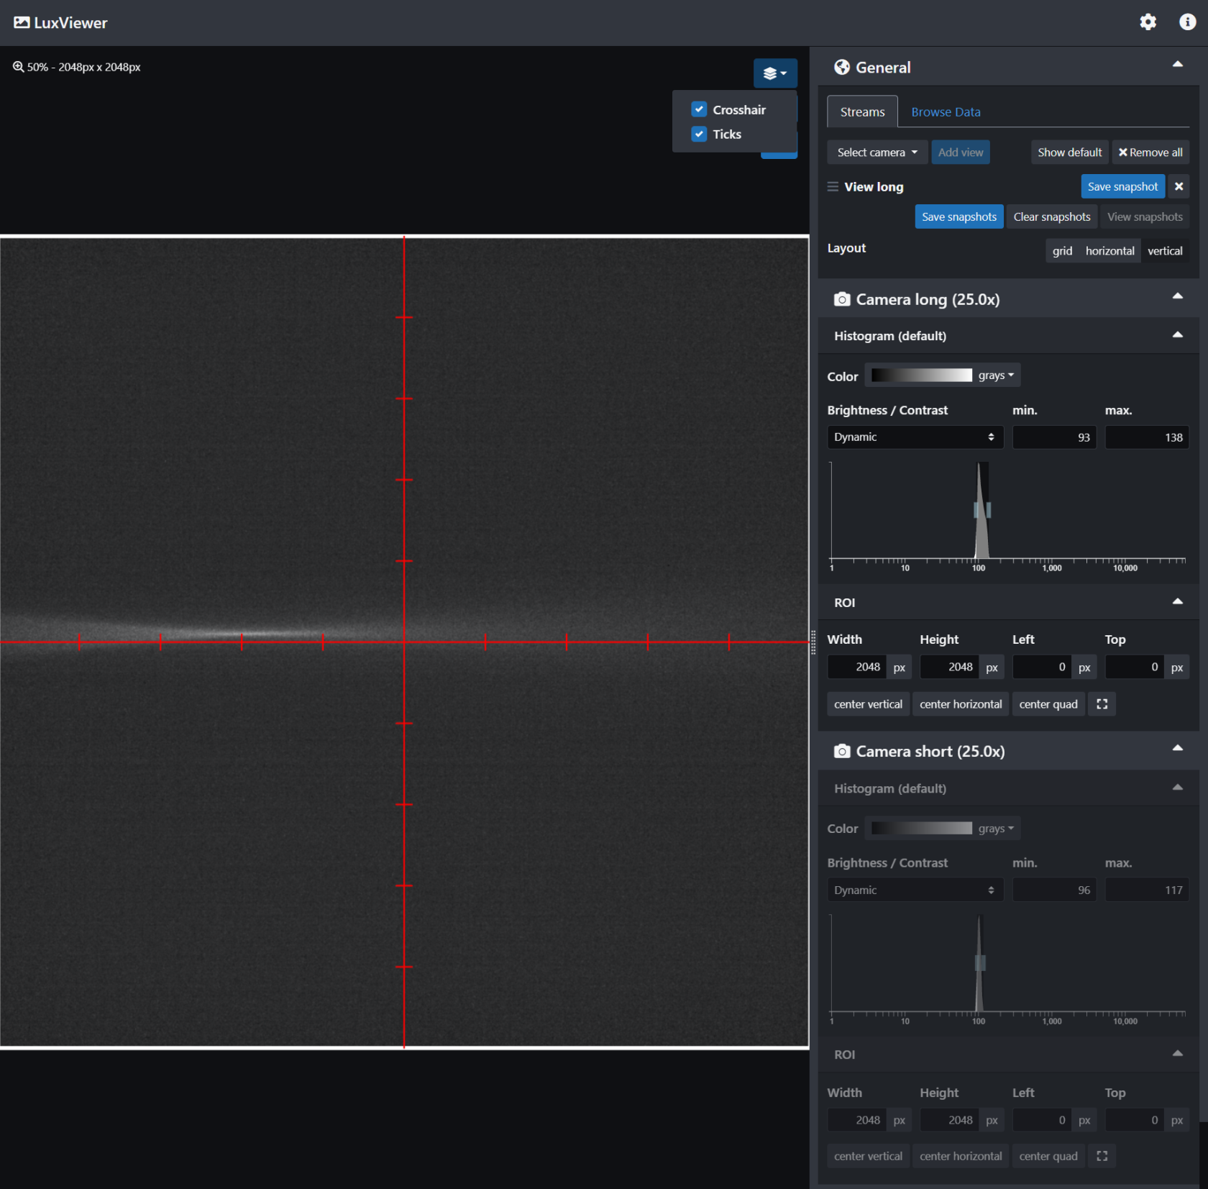Click the Camera short camera icon
The width and height of the screenshot is (1208, 1189).
(x=841, y=751)
